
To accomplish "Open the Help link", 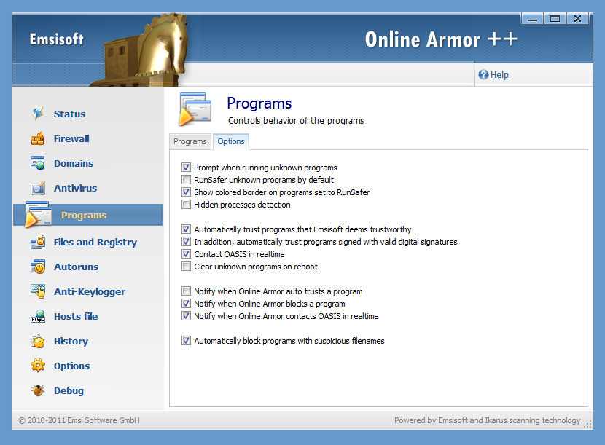I will click(x=499, y=75).
